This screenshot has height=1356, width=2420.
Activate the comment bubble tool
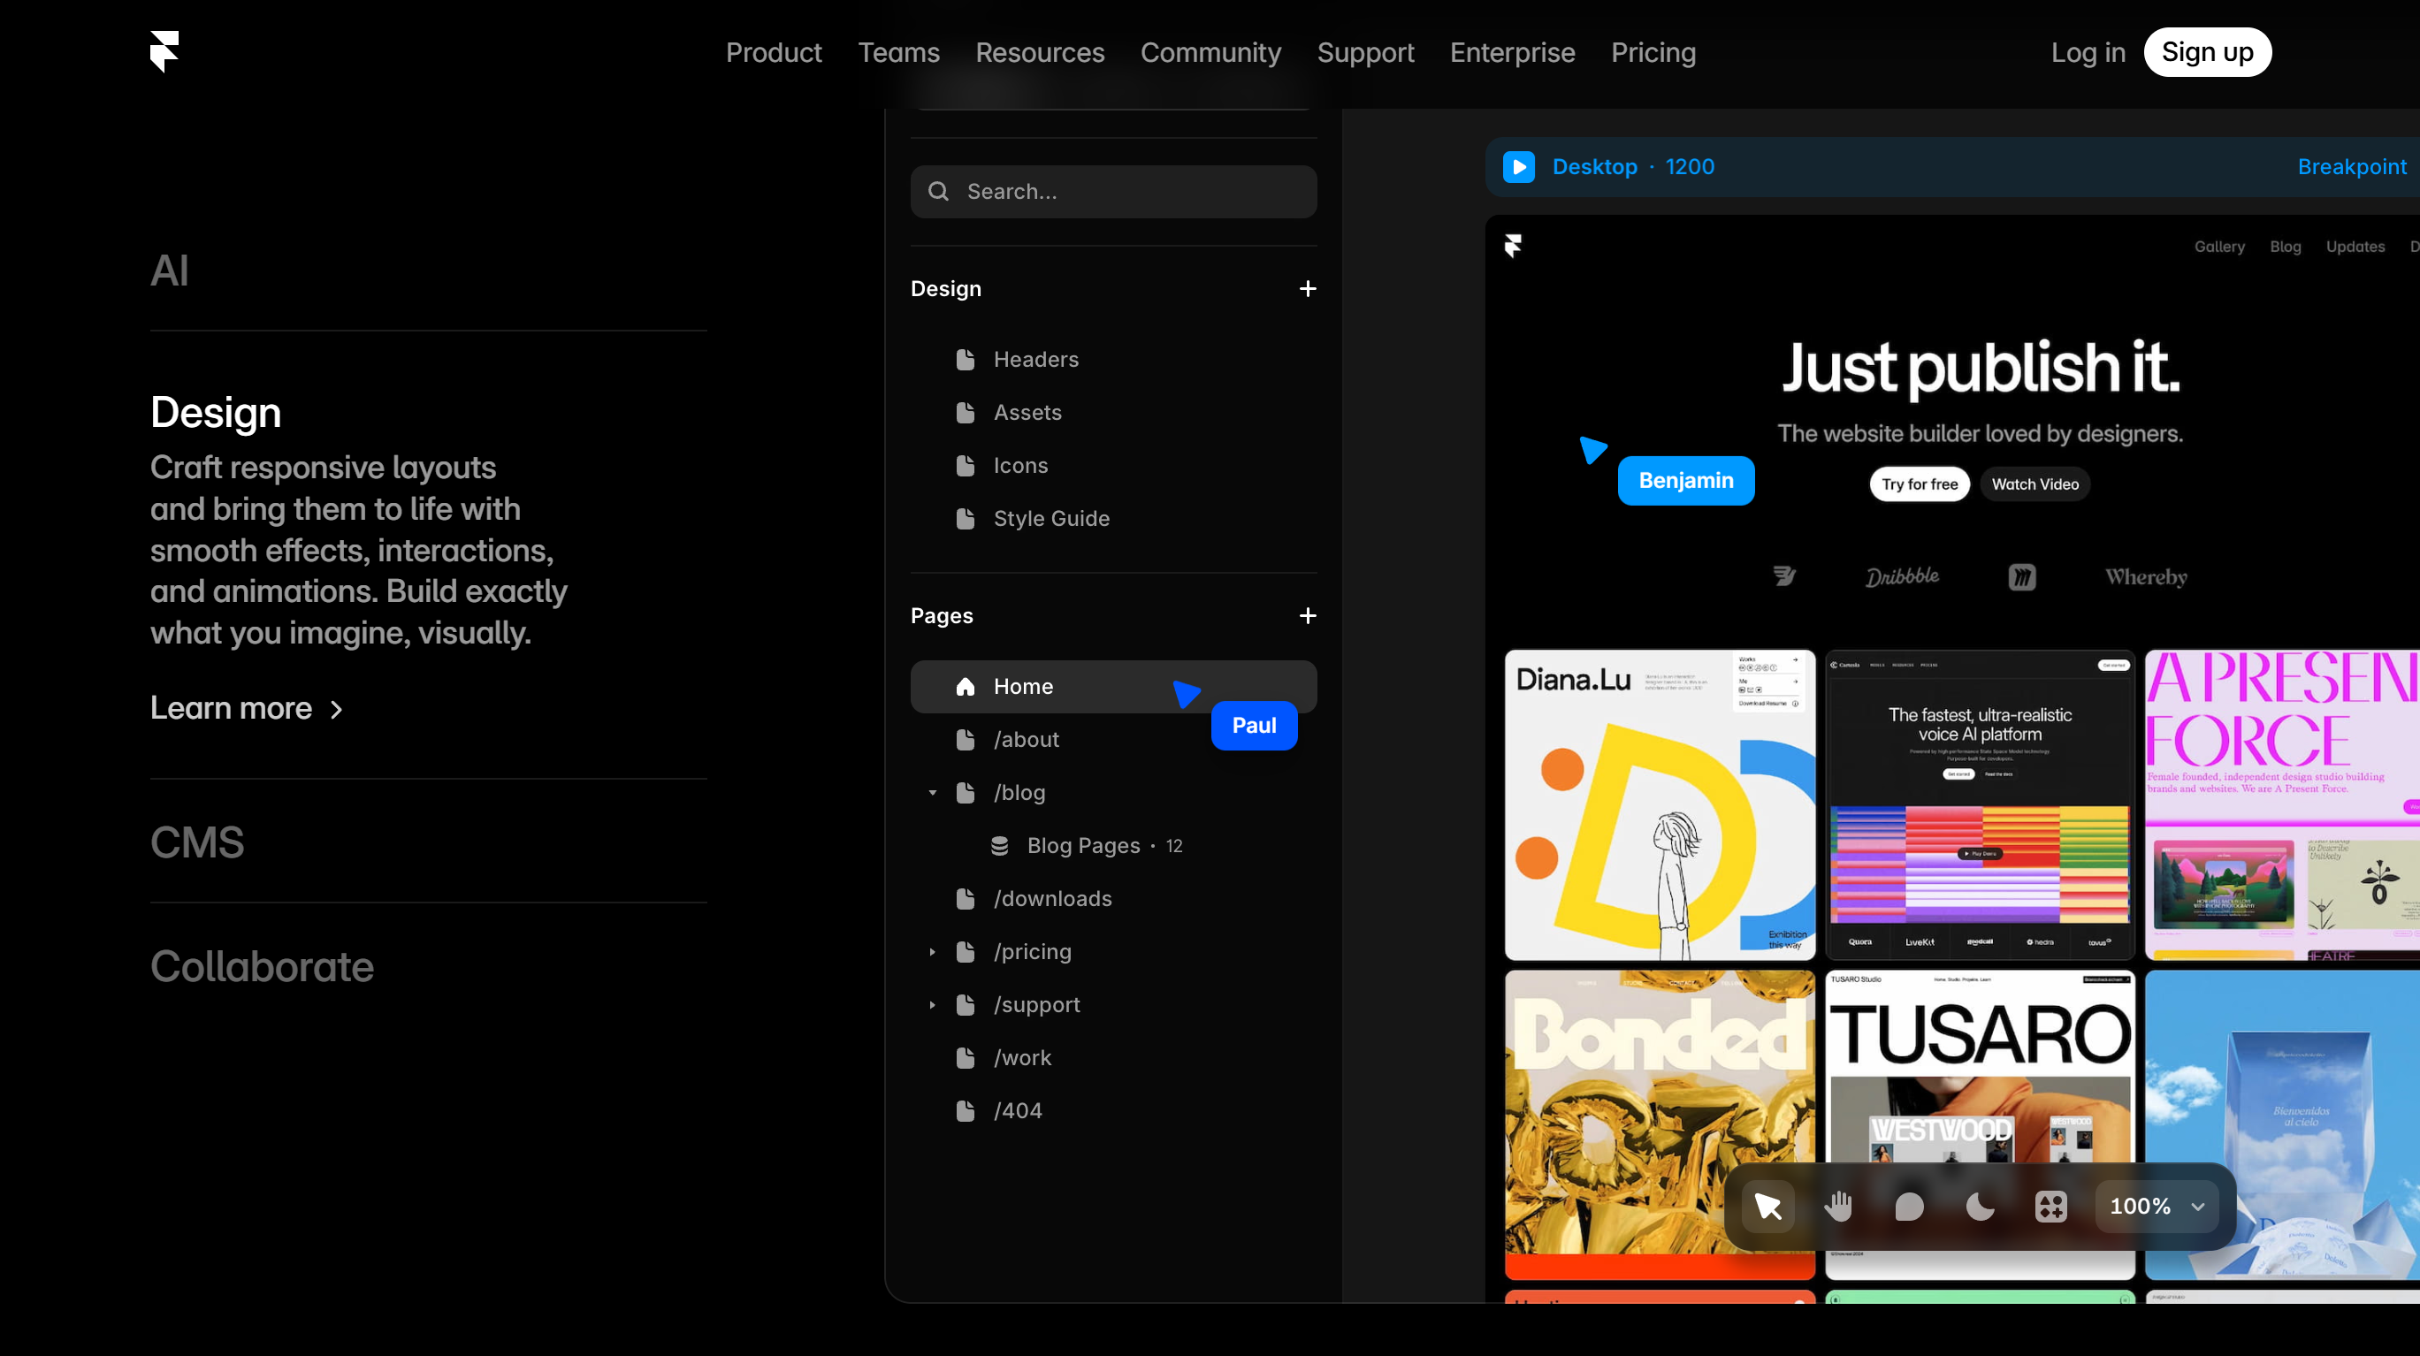tap(1909, 1207)
